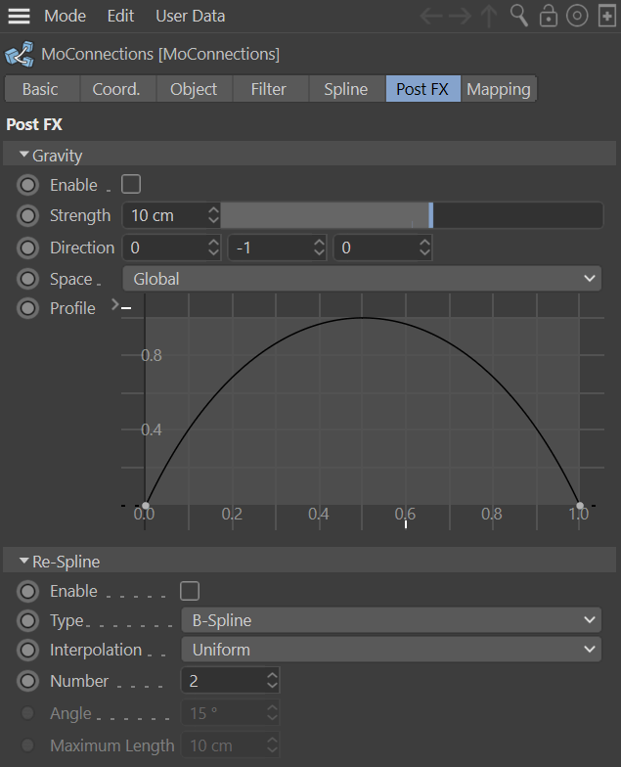Click the search magnifier icon
The image size is (621, 767).
tap(519, 16)
